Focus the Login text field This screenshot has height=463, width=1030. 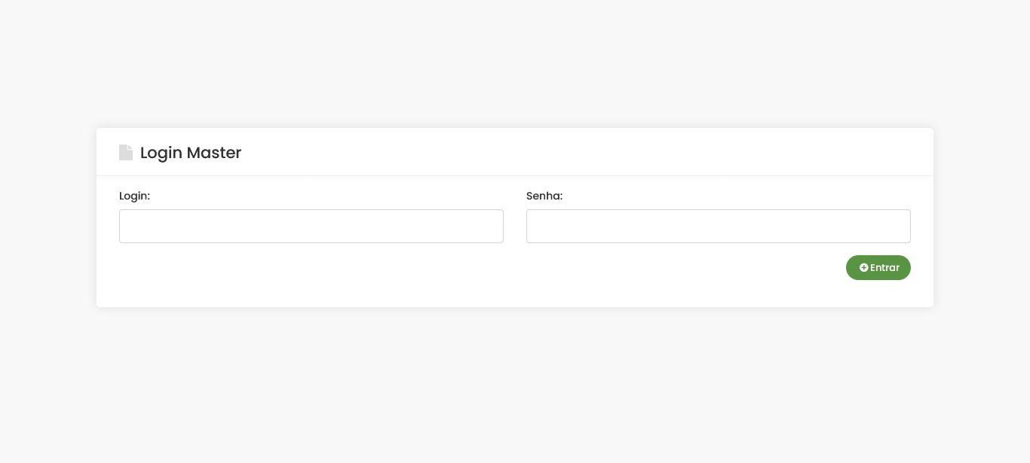click(311, 226)
